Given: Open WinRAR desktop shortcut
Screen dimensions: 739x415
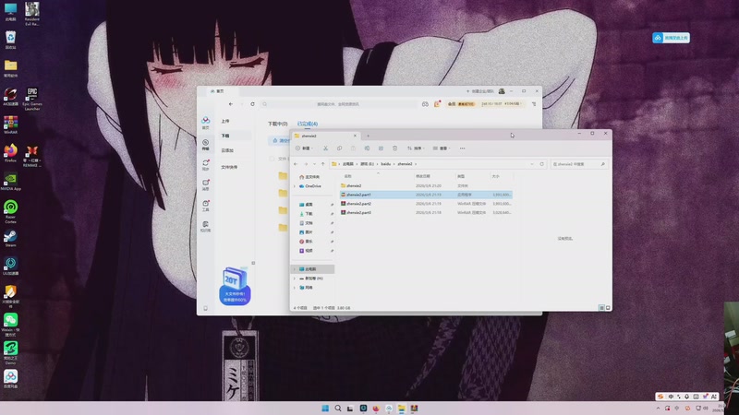Looking at the screenshot, I should (x=10, y=125).
